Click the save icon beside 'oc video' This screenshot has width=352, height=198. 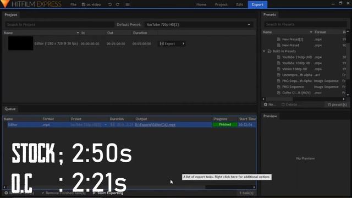point(84,4)
